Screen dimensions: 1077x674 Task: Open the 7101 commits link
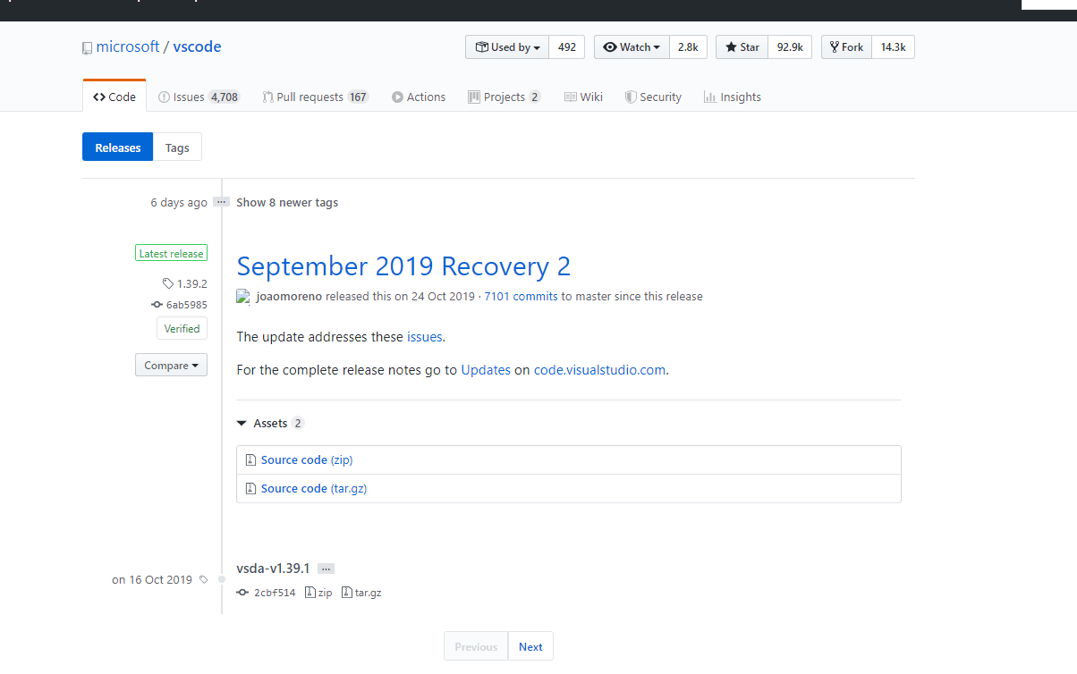pyautogui.click(x=521, y=296)
